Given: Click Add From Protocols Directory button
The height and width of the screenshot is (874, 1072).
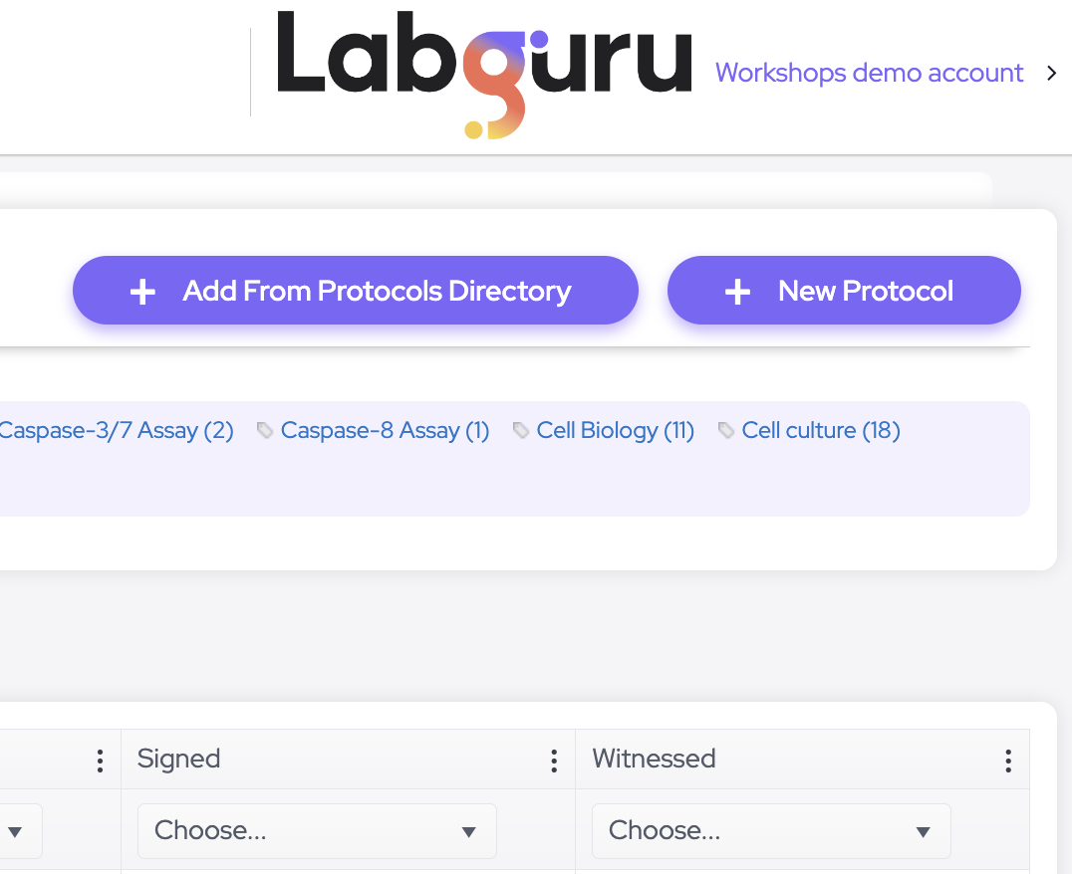Looking at the screenshot, I should click(x=355, y=291).
